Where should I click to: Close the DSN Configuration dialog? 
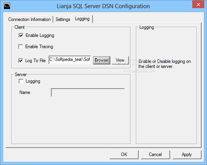click(x=198, y=5)
